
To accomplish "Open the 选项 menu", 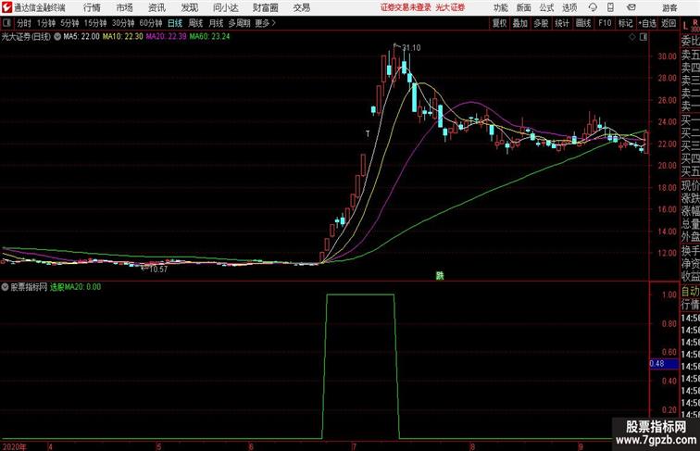I will 569,7.
